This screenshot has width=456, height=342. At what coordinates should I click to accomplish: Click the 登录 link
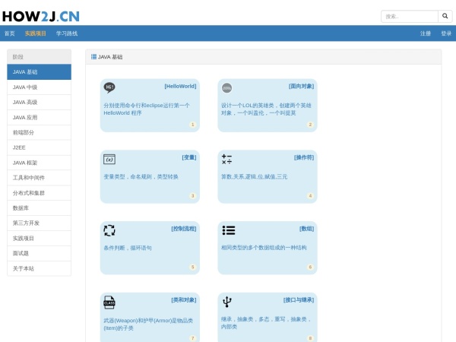tap(446, 33)
